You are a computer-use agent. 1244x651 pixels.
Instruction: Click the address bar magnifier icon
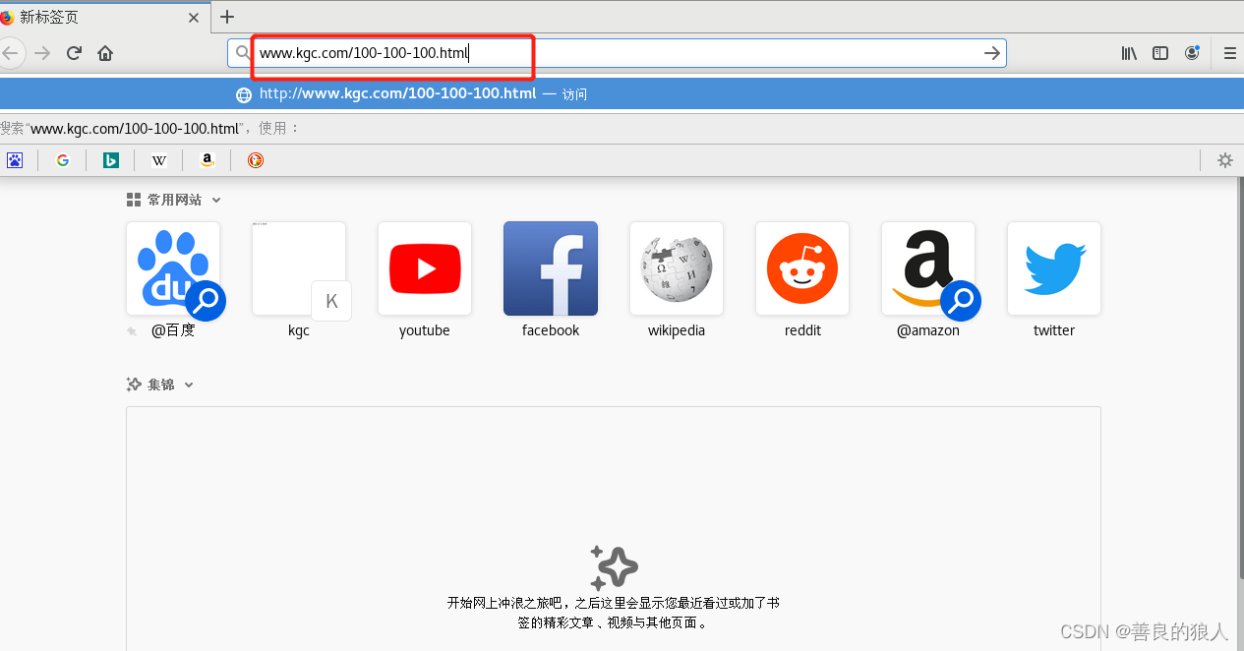[243, 53]
